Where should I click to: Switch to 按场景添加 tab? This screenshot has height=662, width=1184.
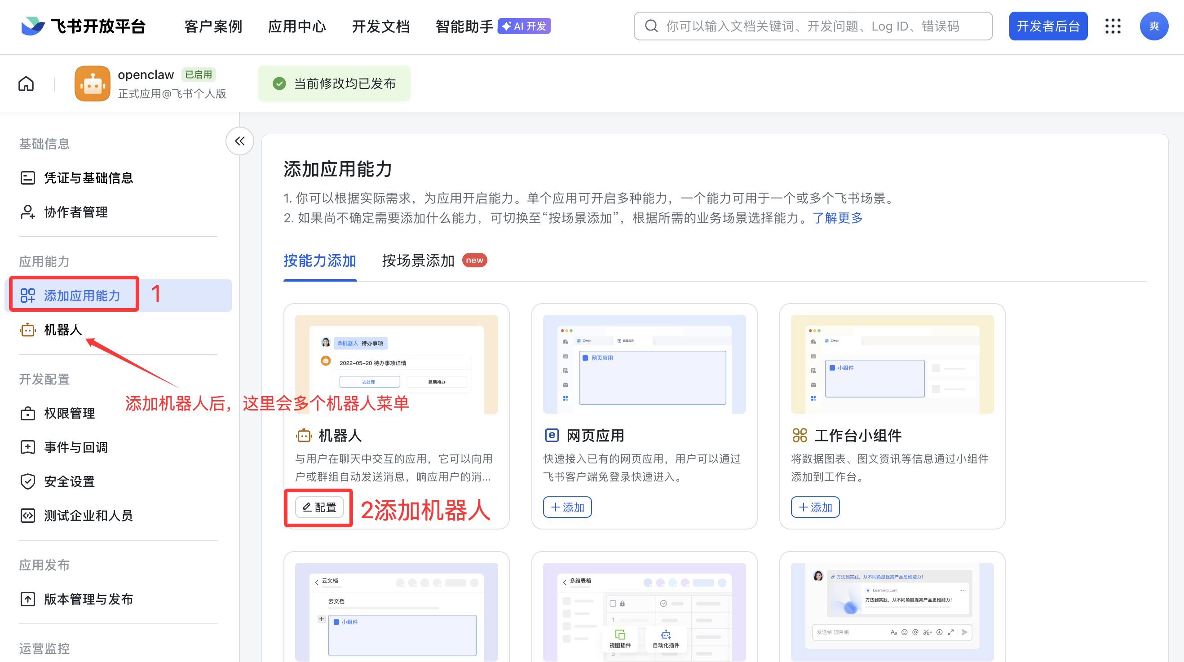click(x=418, y=260)
